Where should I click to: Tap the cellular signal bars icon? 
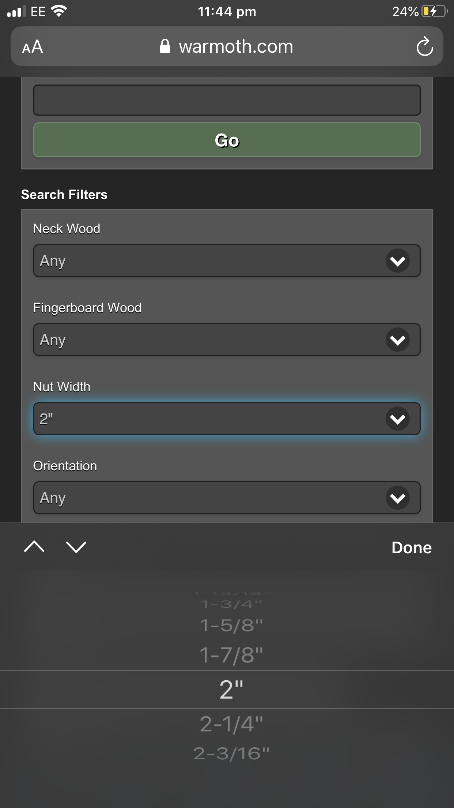16,11
